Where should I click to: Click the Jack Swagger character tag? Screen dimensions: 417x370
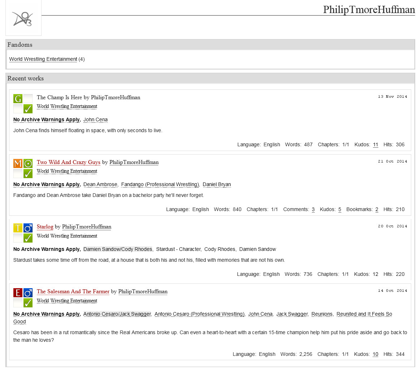(292, 314)
